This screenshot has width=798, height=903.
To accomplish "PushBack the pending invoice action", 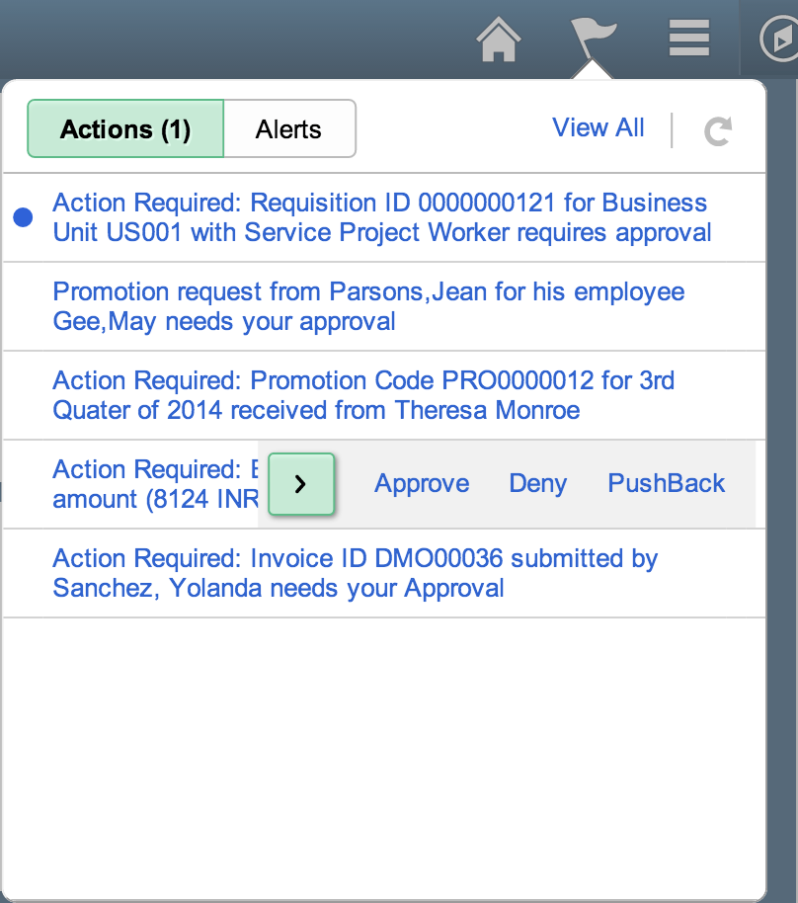I will point(666,484).
